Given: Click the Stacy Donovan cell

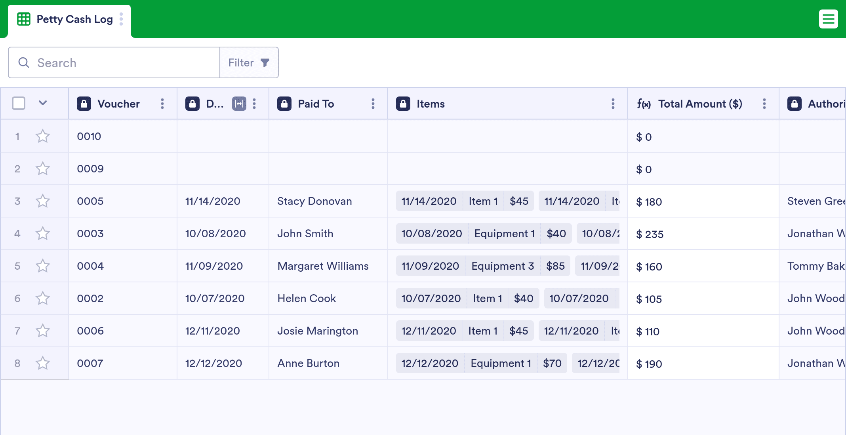Looking at the screenshot, I should tap(314, 201).
